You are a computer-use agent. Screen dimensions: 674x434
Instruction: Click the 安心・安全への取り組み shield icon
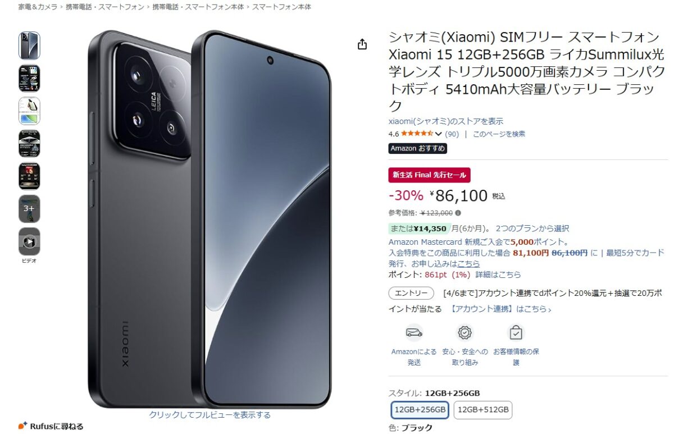click(x=465, y=332)
